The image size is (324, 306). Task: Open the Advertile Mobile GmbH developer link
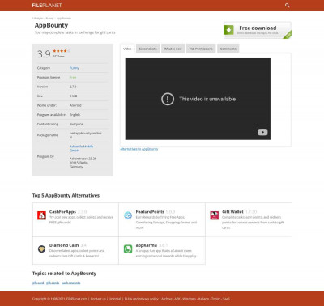point(81,148)
